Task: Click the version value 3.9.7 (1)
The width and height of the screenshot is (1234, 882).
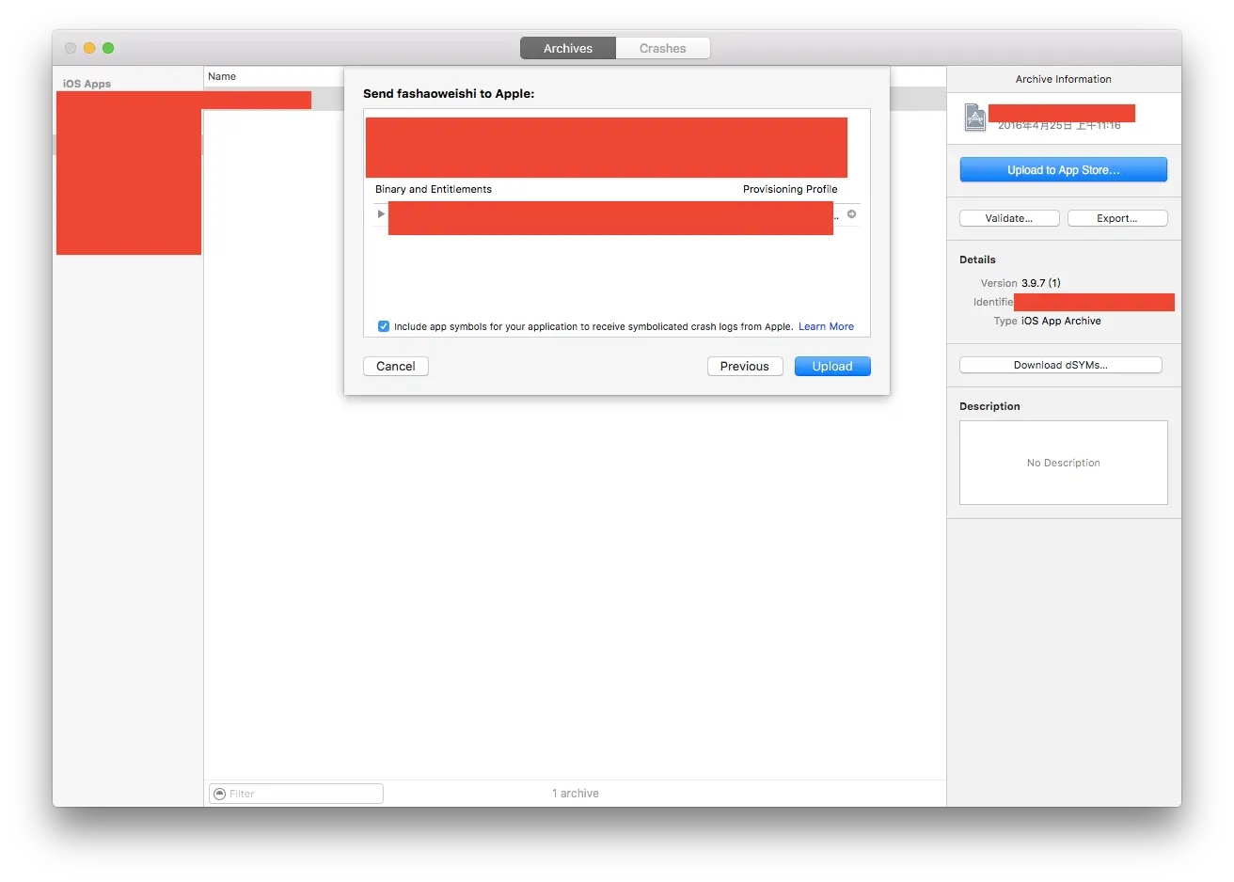Action: coord(1041,283)
